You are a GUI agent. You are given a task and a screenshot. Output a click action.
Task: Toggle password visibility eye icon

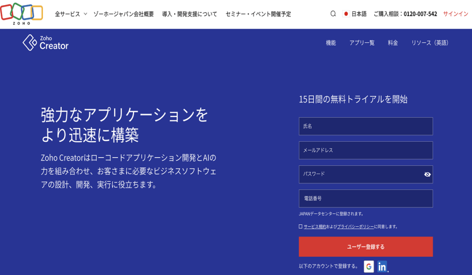pyautogui.click(x=427, y=174)
